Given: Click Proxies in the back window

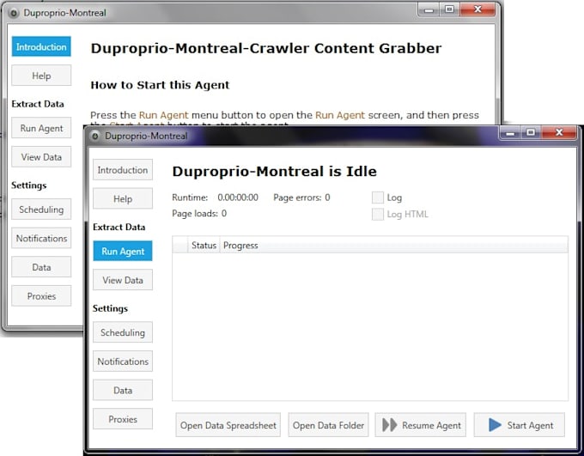Looking at the screenshot, I should 41,295.
